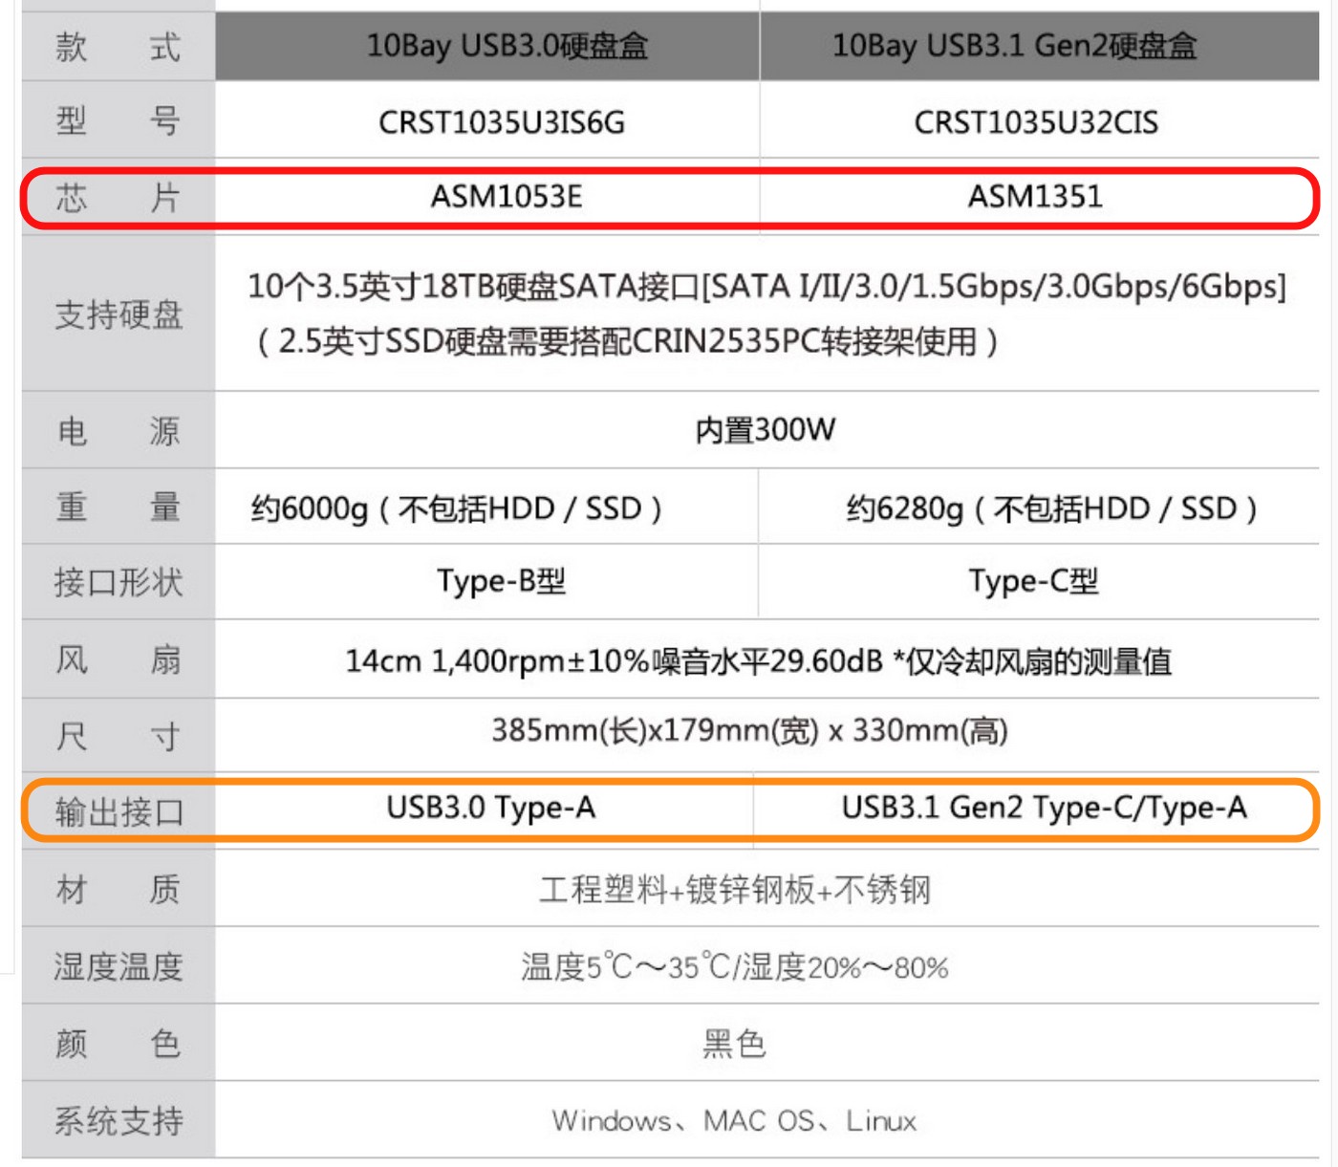
Task: Click the 接口形状 row label
Action: coord(119,582)
